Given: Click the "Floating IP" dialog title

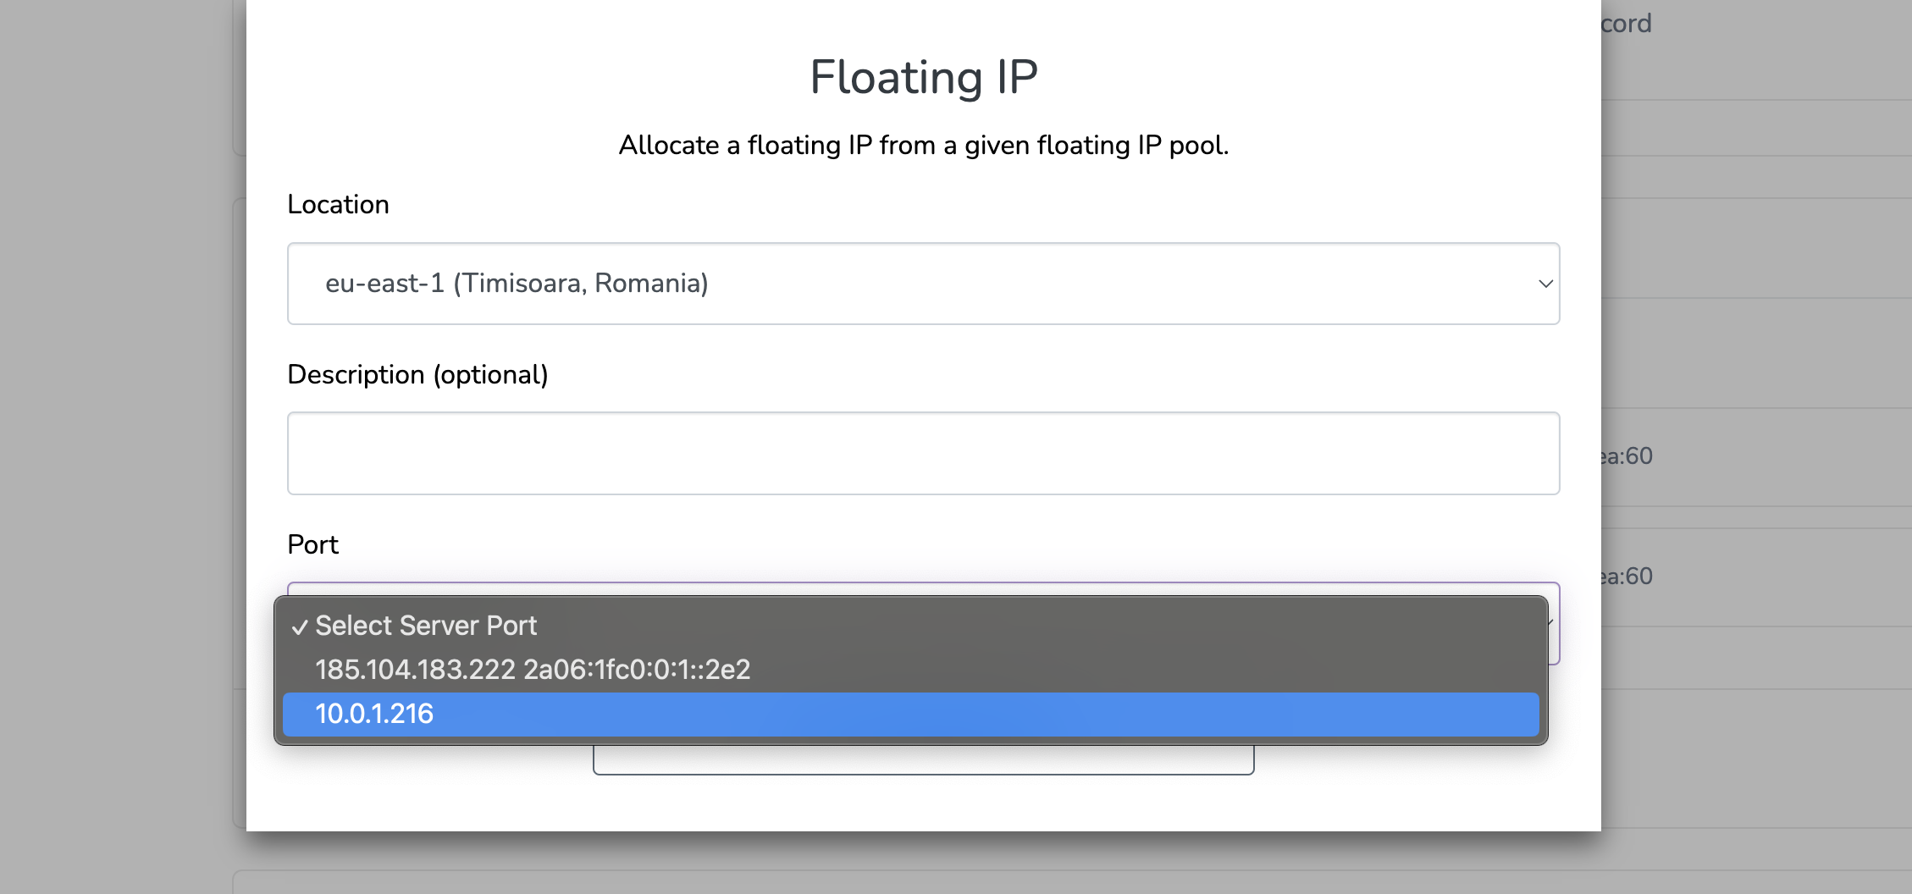Looking at the screenshot, I should (923, 77).
